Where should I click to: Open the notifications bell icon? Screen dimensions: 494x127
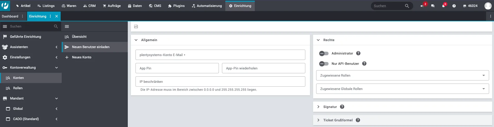click(443, 6)
